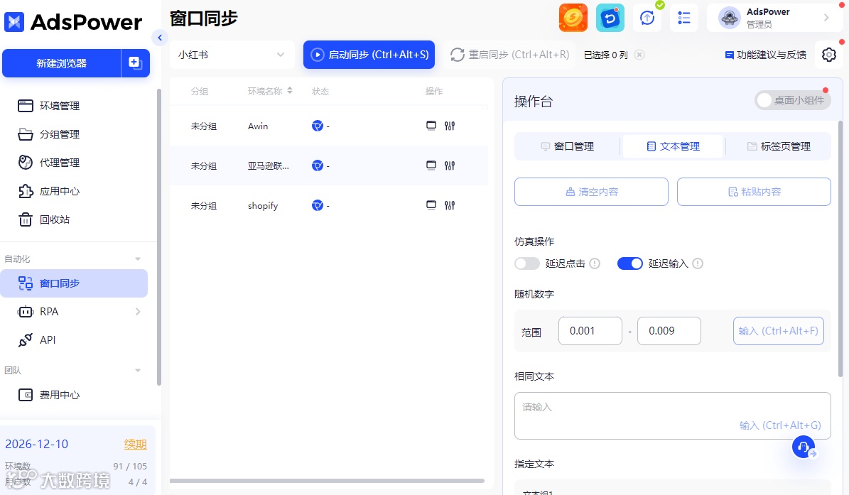Image resolution: width=849 pixels, height=495 pixels.
Task: Open 功能建议与反馈 link
Action: 765,55
